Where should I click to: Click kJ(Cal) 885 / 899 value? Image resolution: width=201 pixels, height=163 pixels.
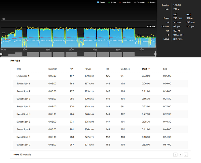178,39
